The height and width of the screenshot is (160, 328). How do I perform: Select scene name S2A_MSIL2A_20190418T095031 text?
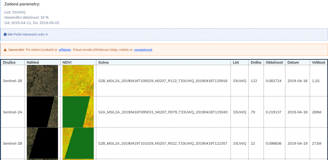coord(163,112)
